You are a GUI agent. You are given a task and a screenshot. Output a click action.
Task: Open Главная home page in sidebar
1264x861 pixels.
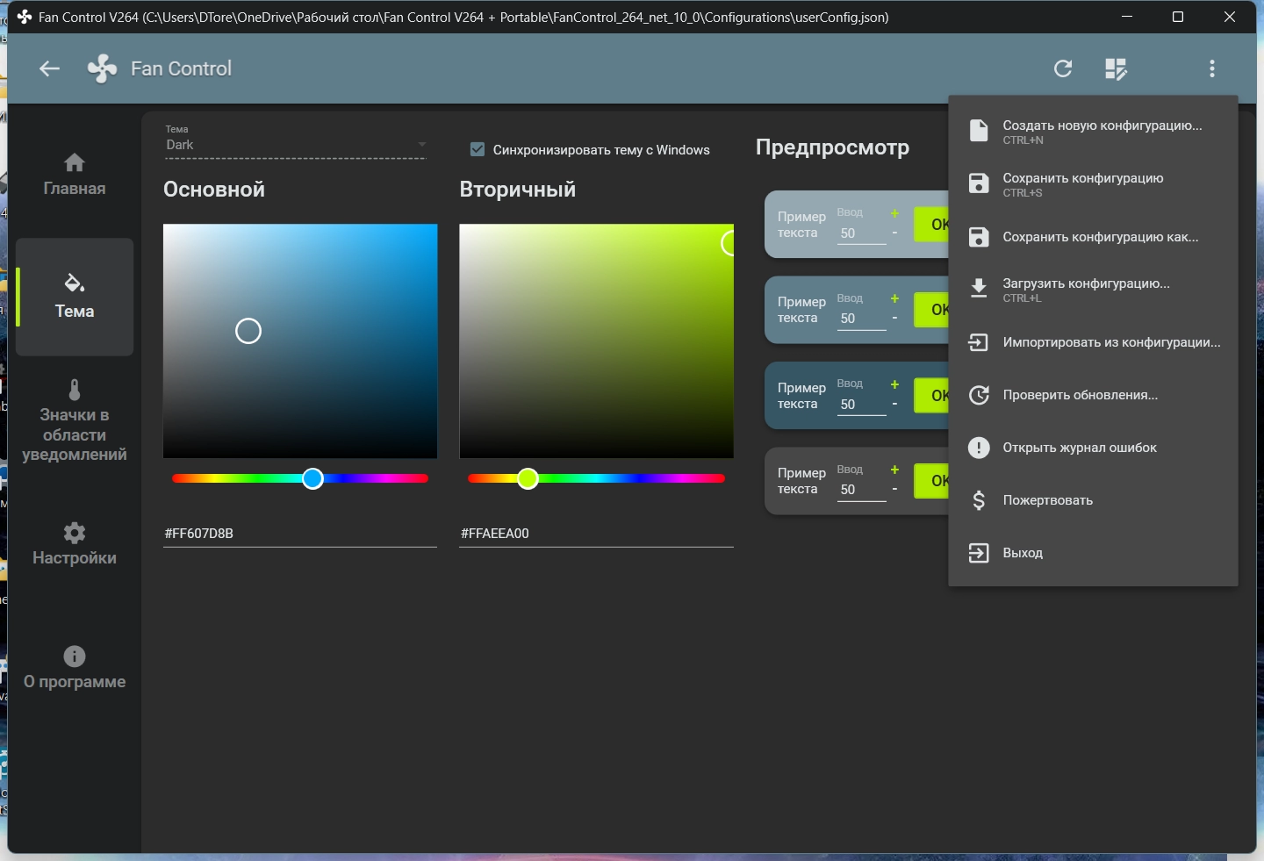pos(75,174)
